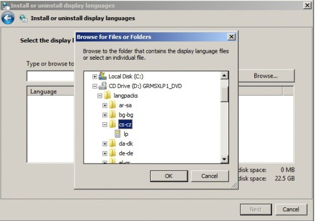The image size is (315, 221).
Task: Select the ar-sa language folder
Action: [125, 105]
